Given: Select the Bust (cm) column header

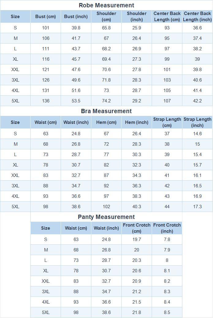Looking at the screenshot, I should pyautogui.click(x=46, y=17).
